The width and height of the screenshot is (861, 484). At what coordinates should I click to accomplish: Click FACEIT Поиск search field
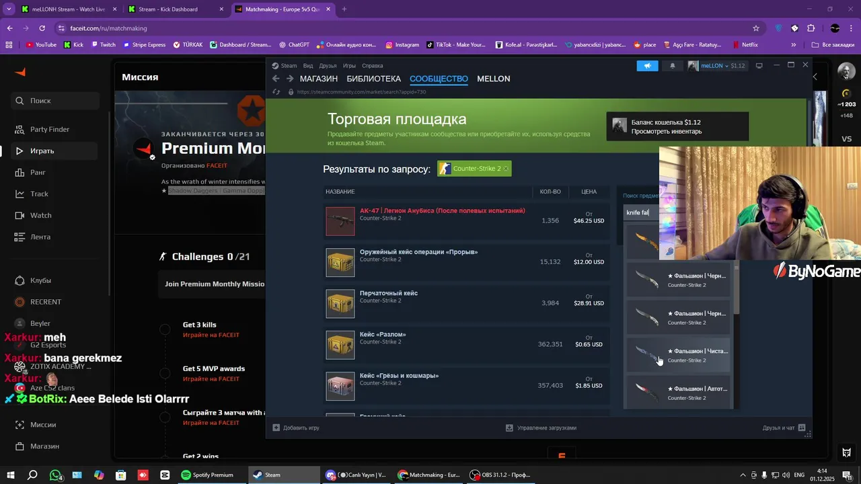click(x=55, y=101)
